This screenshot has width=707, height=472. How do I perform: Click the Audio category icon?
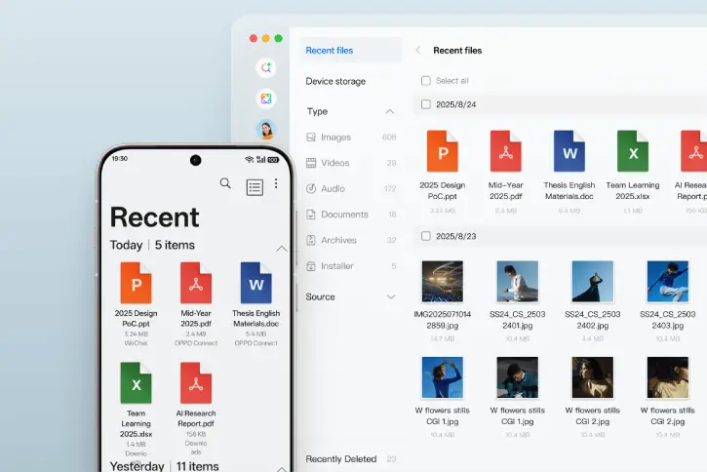tap(311, 188)
